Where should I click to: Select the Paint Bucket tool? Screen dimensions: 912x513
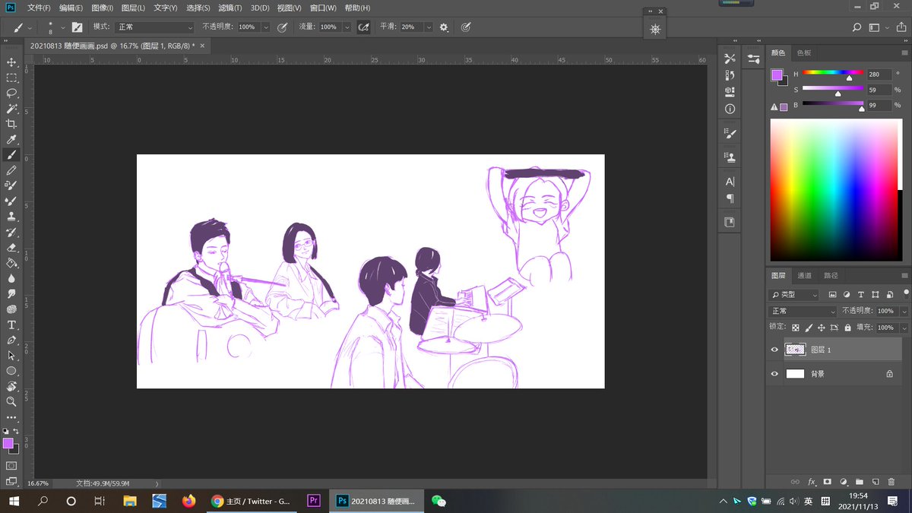(x=11, y=263)
